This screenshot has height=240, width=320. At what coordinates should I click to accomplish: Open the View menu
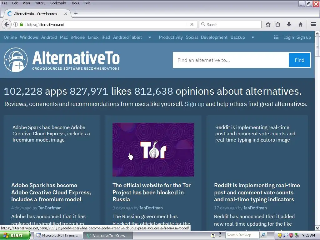[x=26, y=3]
